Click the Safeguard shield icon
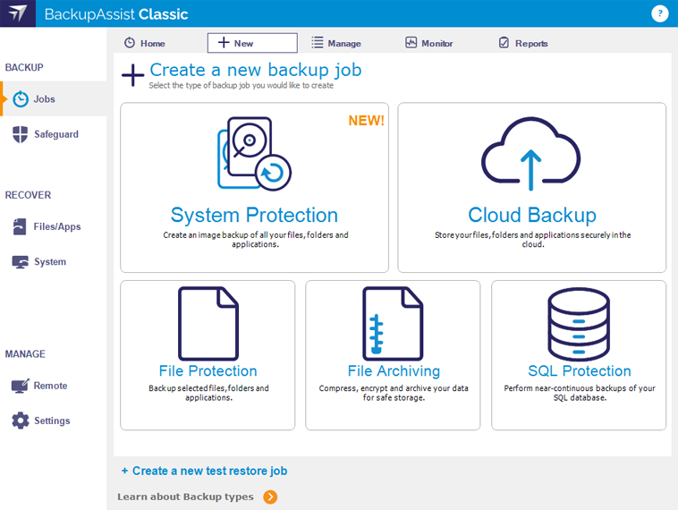678x510 pixels. coord(21,134)
